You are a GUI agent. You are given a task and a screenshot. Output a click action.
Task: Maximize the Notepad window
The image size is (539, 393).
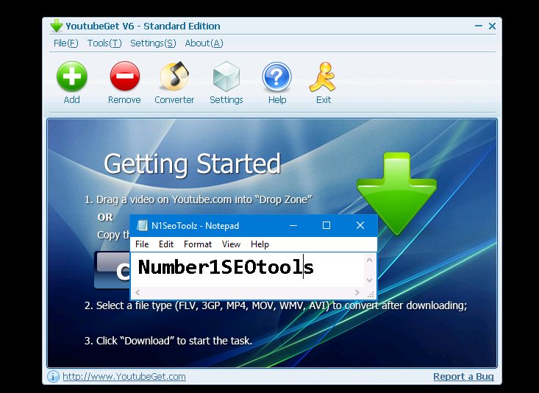pos(326,225)
